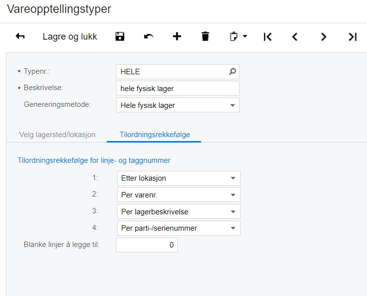
Task: Expand dropdown 4 Per parti-/serienummer
Action: click(x=179, y=228)
